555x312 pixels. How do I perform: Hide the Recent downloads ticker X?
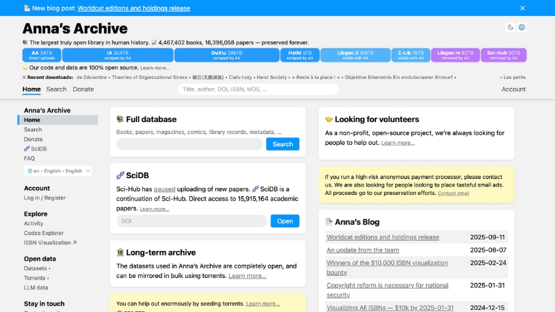pyautogui.click(x=24, y=77)
